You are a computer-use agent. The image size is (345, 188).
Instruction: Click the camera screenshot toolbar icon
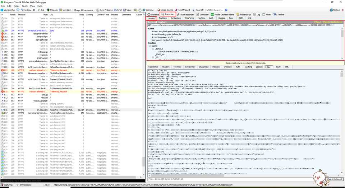tap(136, 10)
